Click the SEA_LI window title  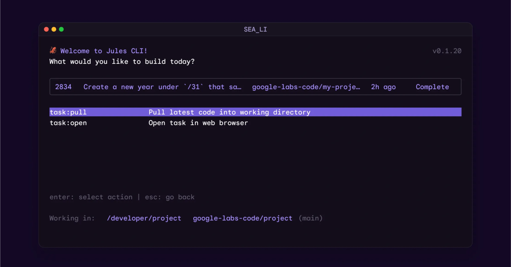(x=255, y=29)
